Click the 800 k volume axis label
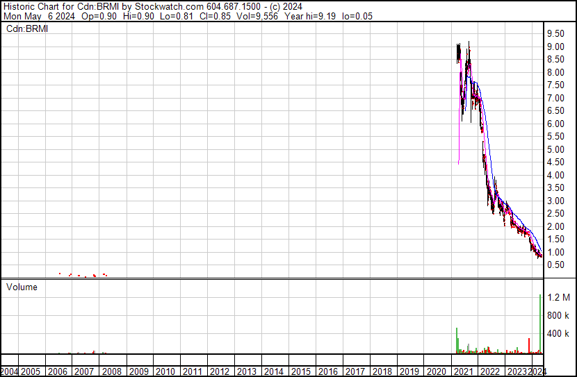The width and height of the screenshot is (577, 377). (558, 315)
